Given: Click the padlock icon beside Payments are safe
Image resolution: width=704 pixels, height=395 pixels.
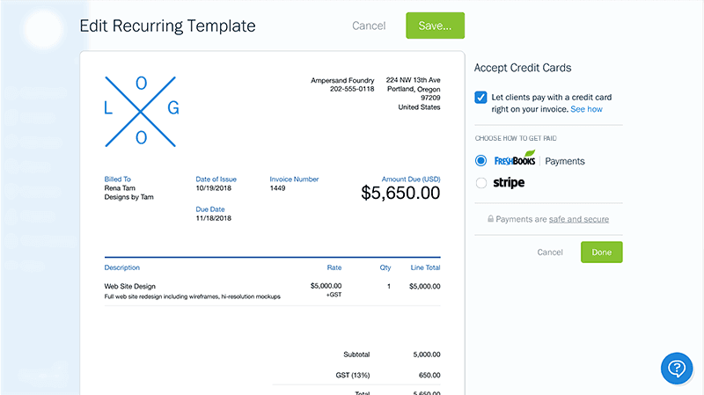Looking at the screenshot, I should click(490, 219).
